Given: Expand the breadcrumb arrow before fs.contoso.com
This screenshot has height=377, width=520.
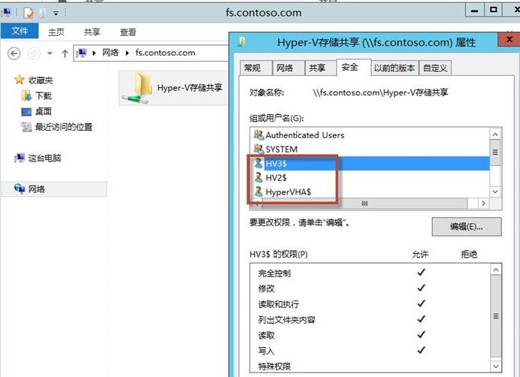Looking at the screenshot, I should [x=127, y=53].
